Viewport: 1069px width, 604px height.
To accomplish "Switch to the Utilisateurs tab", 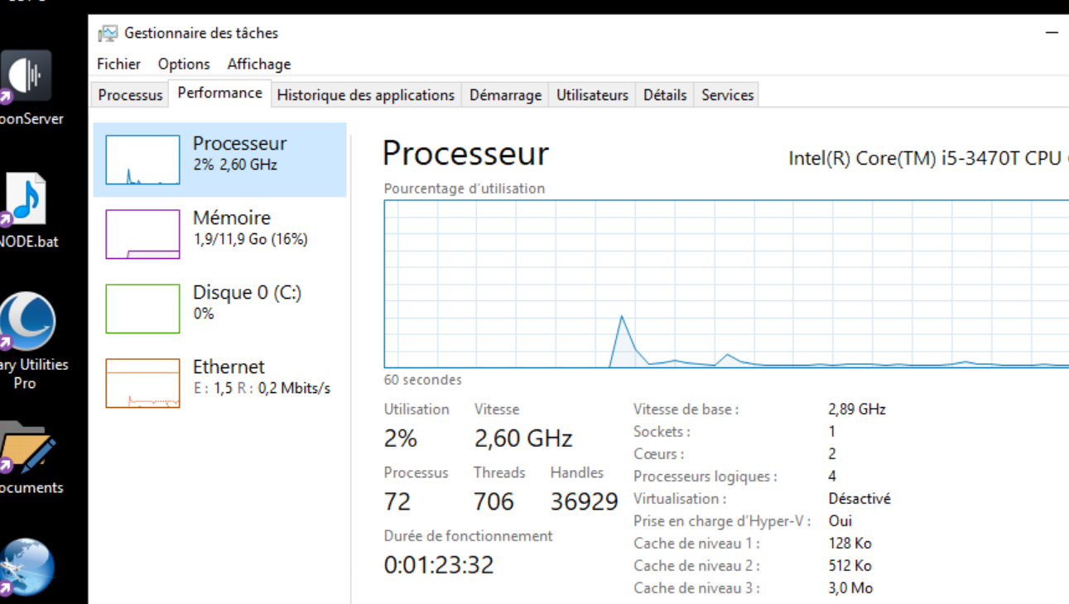I will pos(592,95).
